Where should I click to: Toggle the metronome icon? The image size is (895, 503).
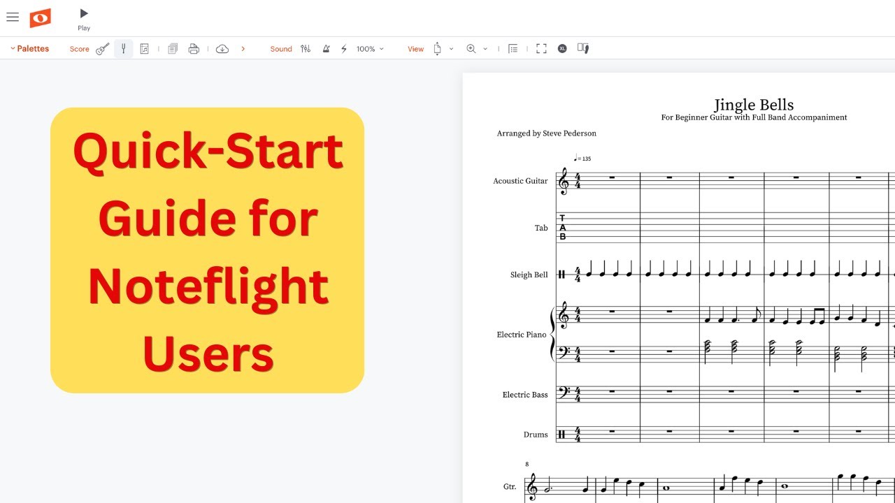point(326,49)
